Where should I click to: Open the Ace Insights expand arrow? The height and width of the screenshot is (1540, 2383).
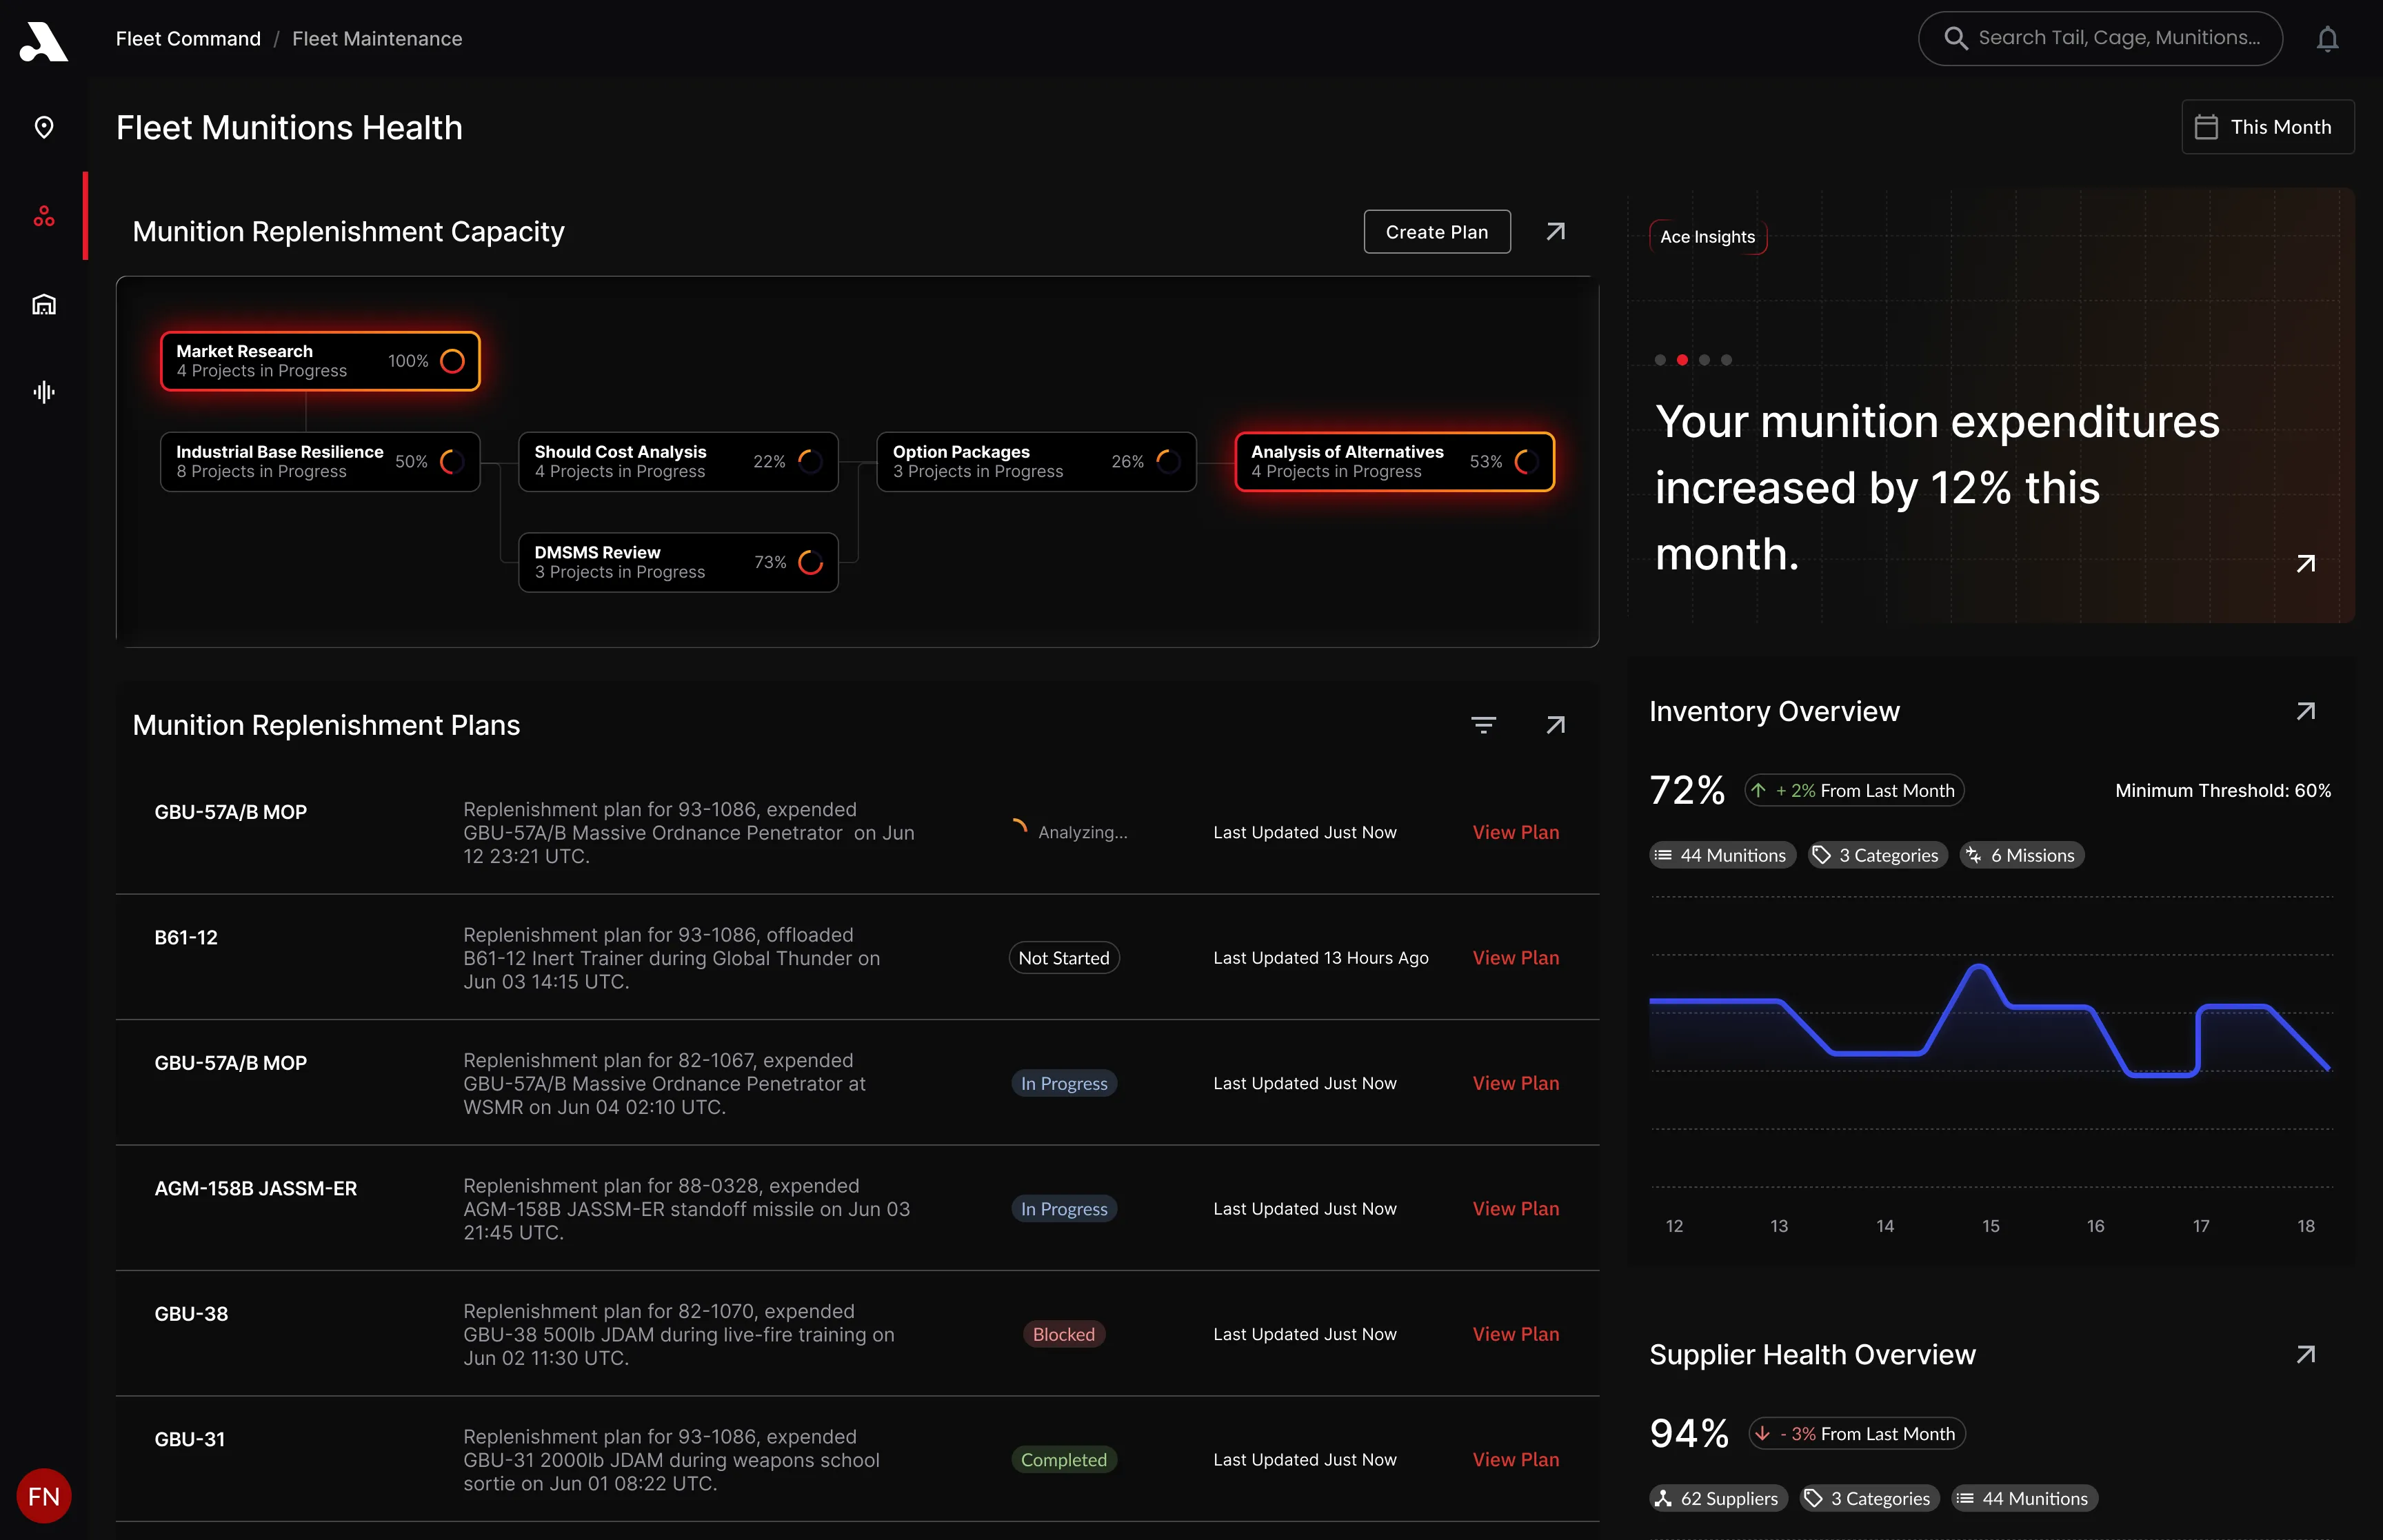[2306, 564]
